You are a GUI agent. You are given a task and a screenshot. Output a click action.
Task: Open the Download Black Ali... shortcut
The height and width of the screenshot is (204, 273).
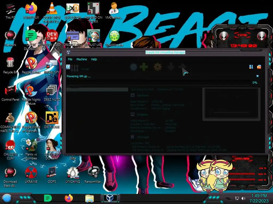click(10, 177)
